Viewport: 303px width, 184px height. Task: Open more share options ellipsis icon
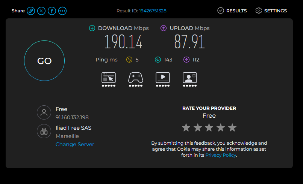(x=62, y=11)
